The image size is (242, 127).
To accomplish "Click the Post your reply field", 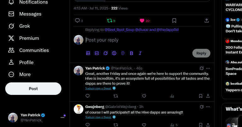I will (x=147, y=40).
